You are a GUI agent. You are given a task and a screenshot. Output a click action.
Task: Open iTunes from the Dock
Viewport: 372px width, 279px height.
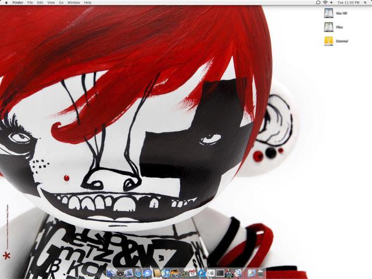click(x=166, y=273)
